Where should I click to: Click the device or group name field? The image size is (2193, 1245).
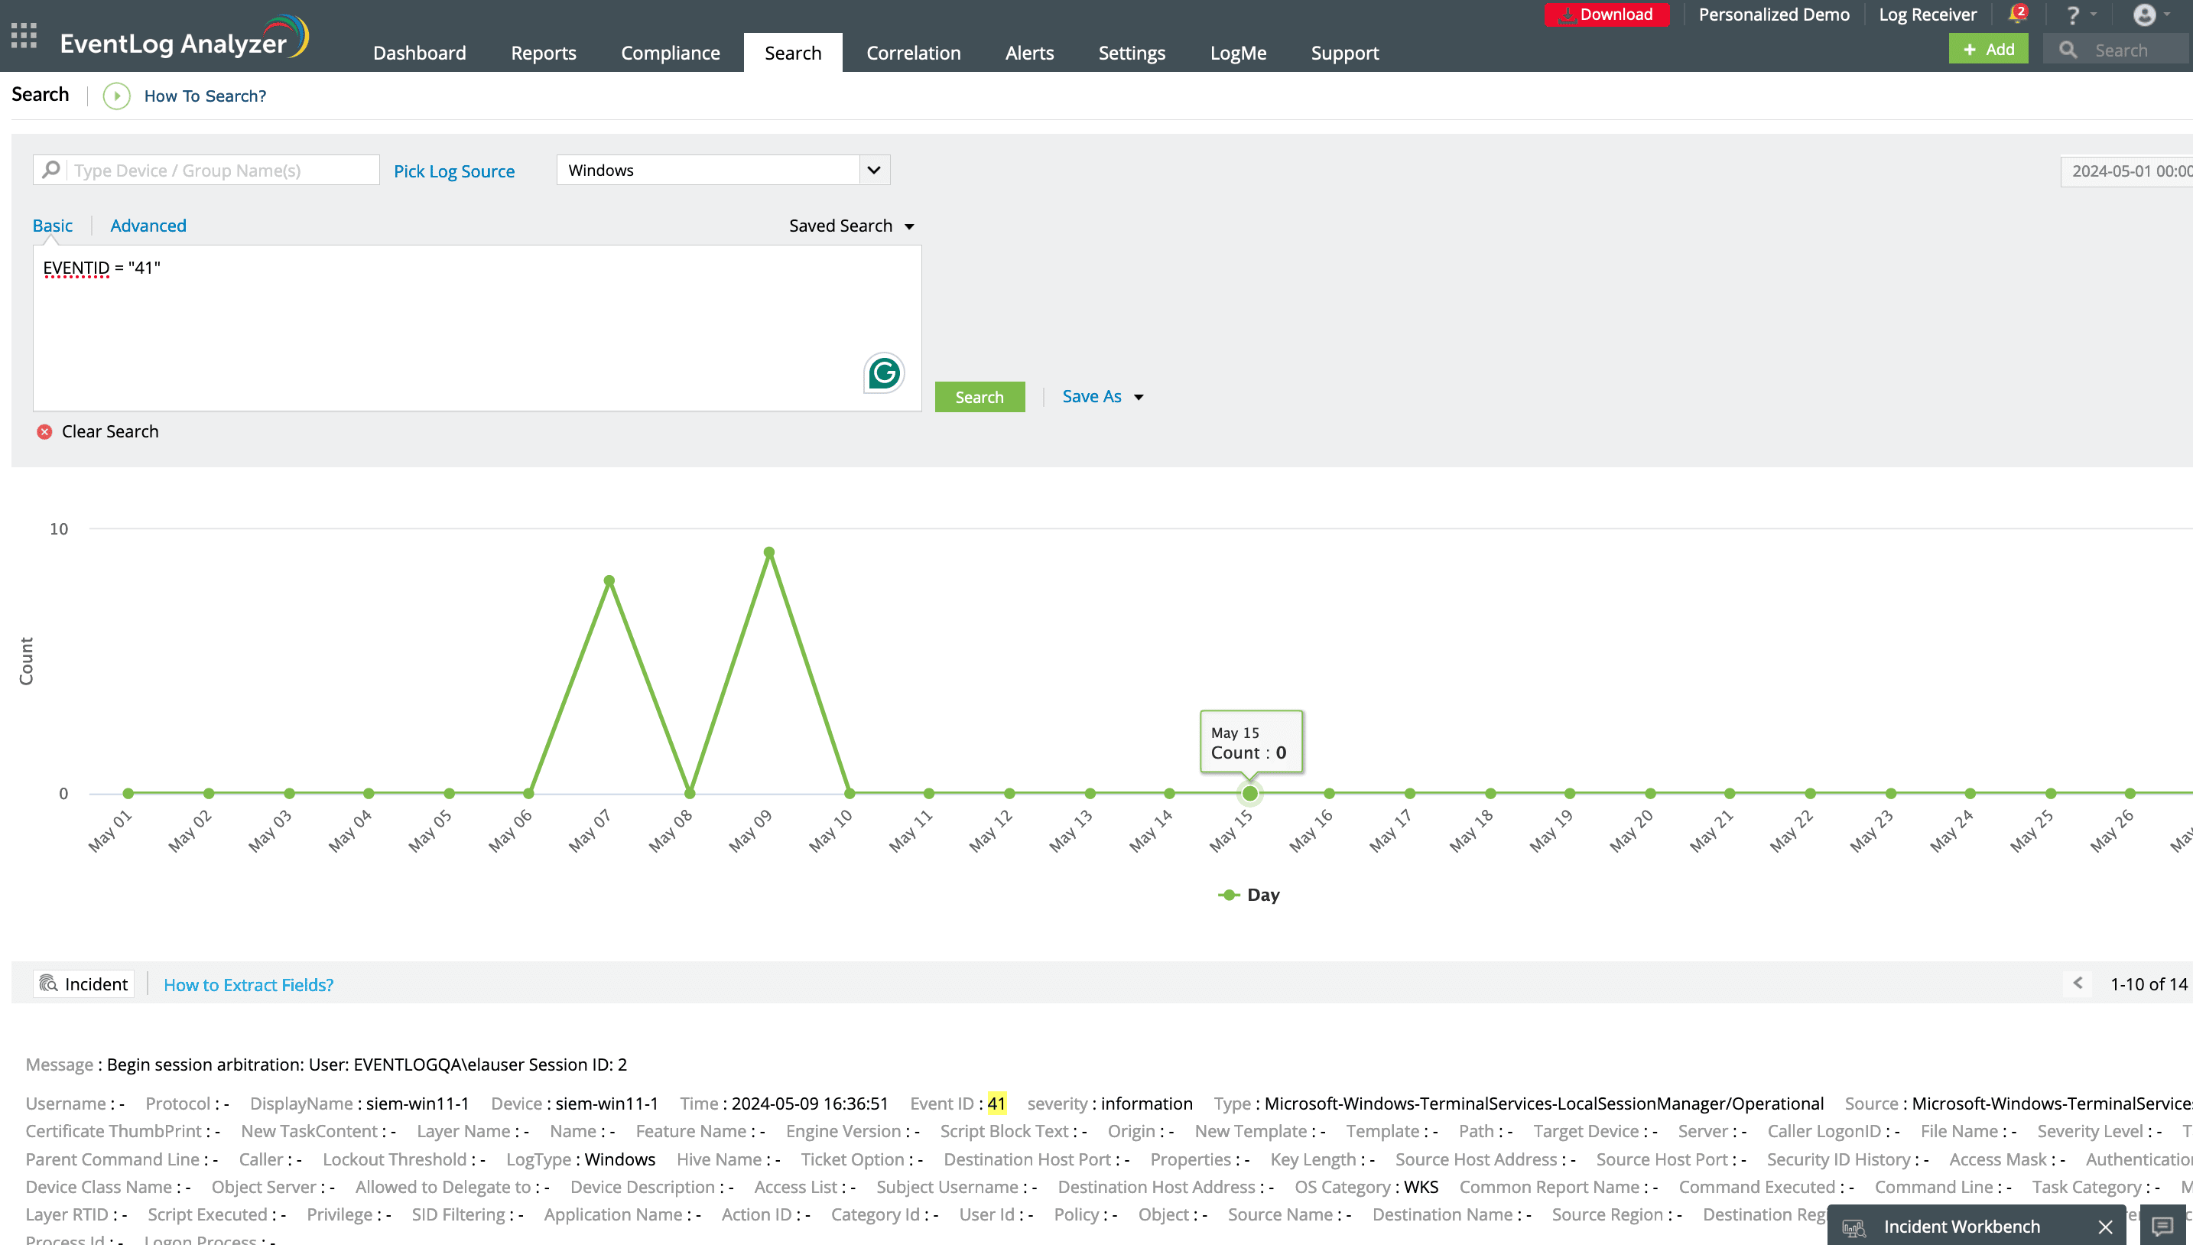tap(223, 171)
